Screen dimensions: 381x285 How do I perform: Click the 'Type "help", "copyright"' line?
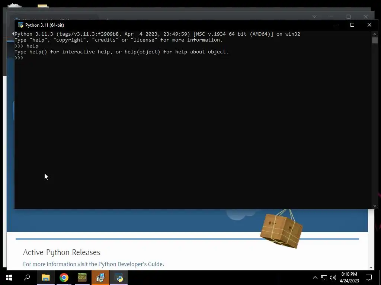click(119, 40)
